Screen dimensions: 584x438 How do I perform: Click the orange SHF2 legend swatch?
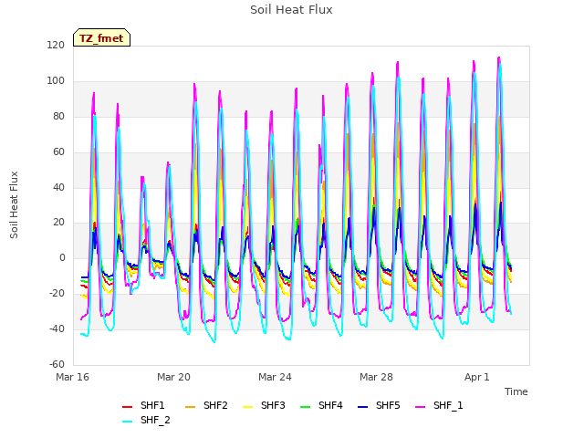click(191, 407)
